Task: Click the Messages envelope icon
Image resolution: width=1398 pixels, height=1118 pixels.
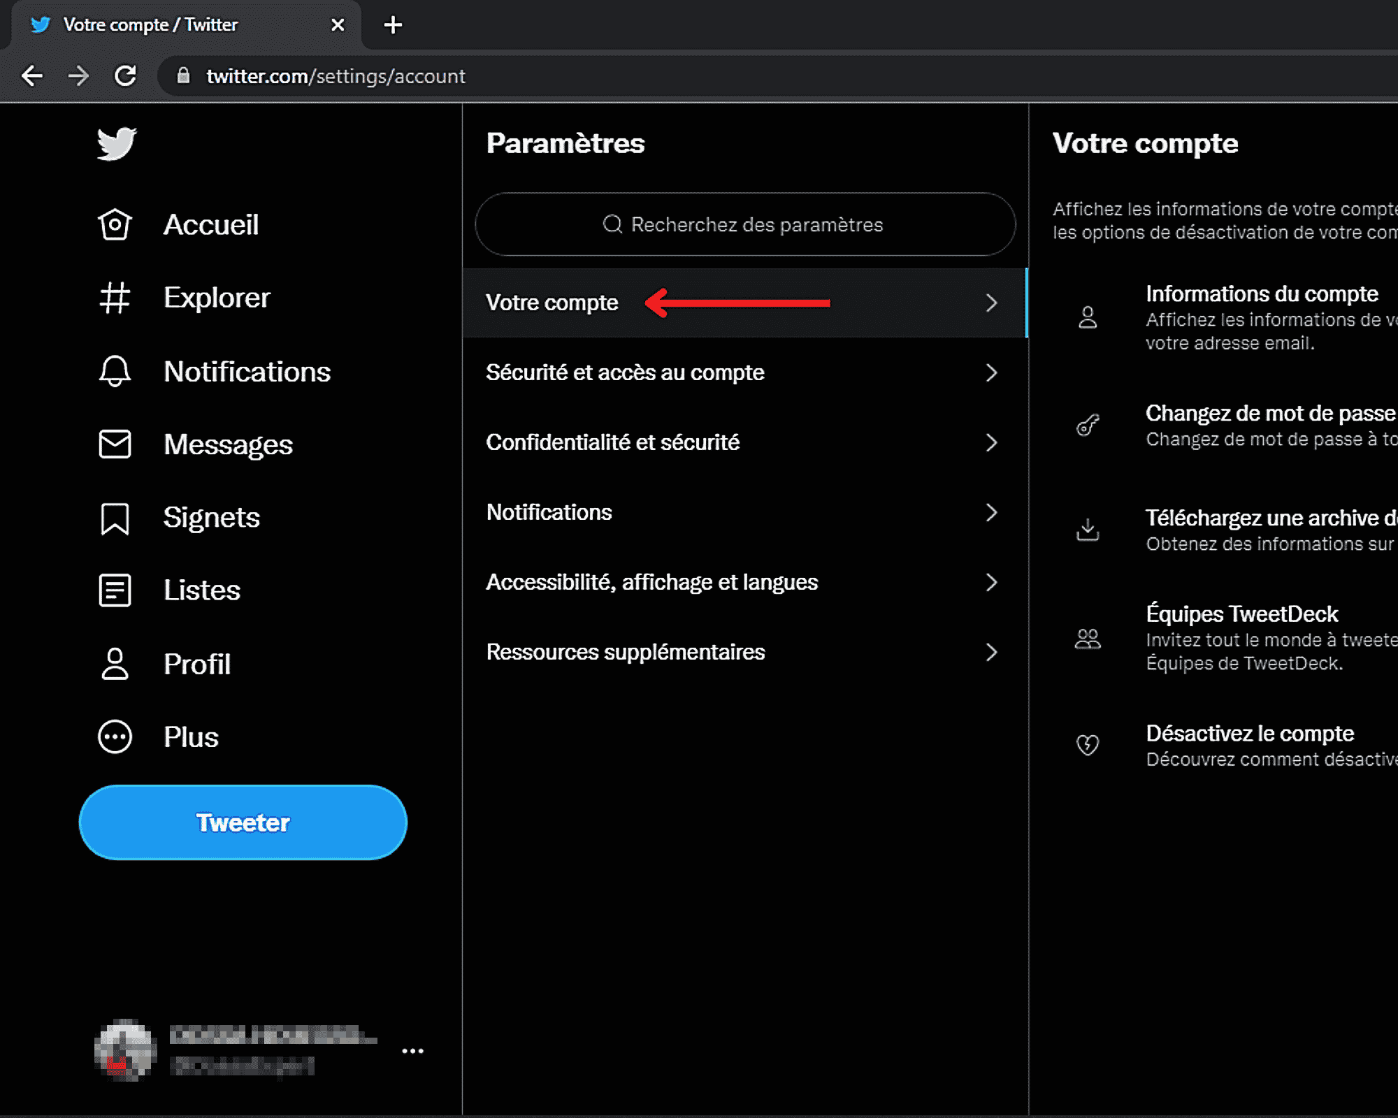Action: coord(115,444)
